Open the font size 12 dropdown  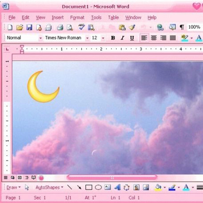(103, 38)
